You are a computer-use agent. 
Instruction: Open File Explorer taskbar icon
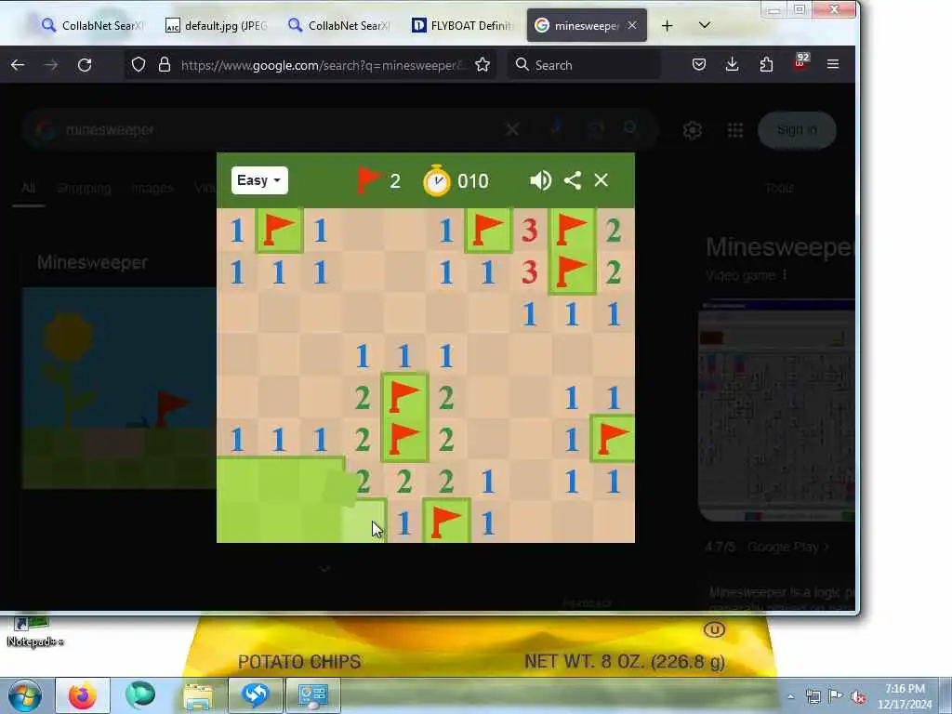click(x=199, y=695)
